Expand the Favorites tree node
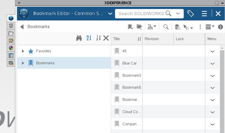Screen dimensions: 225x133 [x=23, y=51]
